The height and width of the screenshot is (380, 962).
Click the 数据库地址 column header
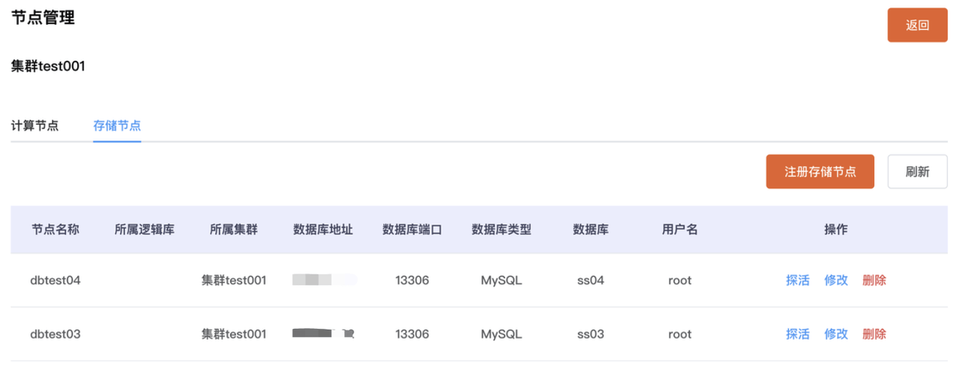click(x=323, y=230)
